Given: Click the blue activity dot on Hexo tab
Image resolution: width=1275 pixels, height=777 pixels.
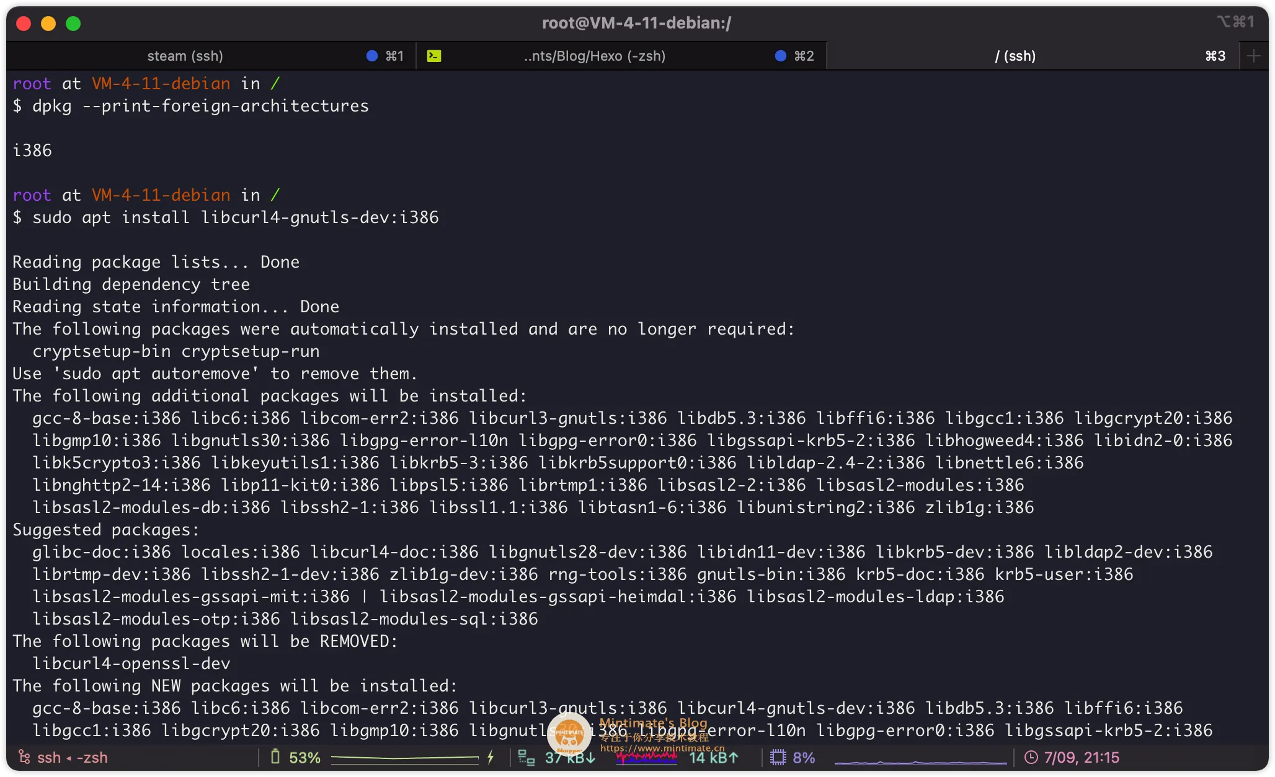Looking at the screenshot, I should 781,56.
